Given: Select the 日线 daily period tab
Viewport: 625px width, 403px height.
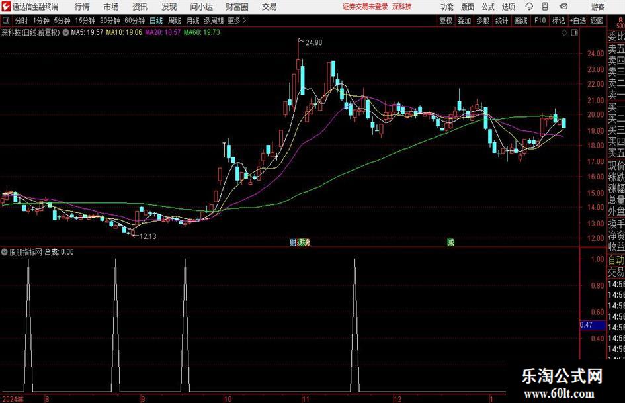Looking at the screenshot, I should 156,21.
